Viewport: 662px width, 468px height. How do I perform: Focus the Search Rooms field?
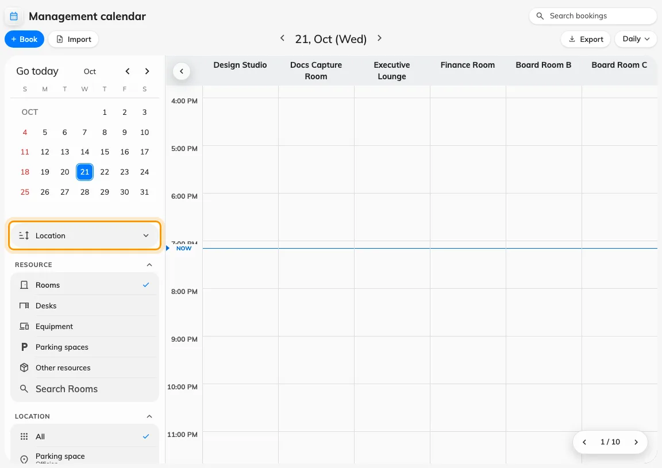[x=84, y=389]
